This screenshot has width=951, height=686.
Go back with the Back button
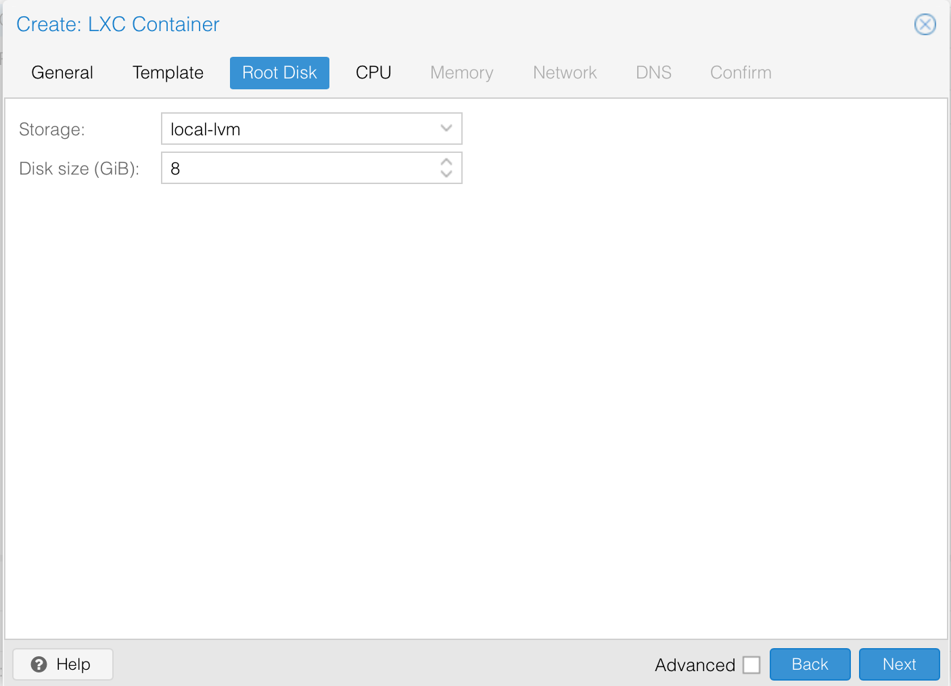[x=810, y=664]
